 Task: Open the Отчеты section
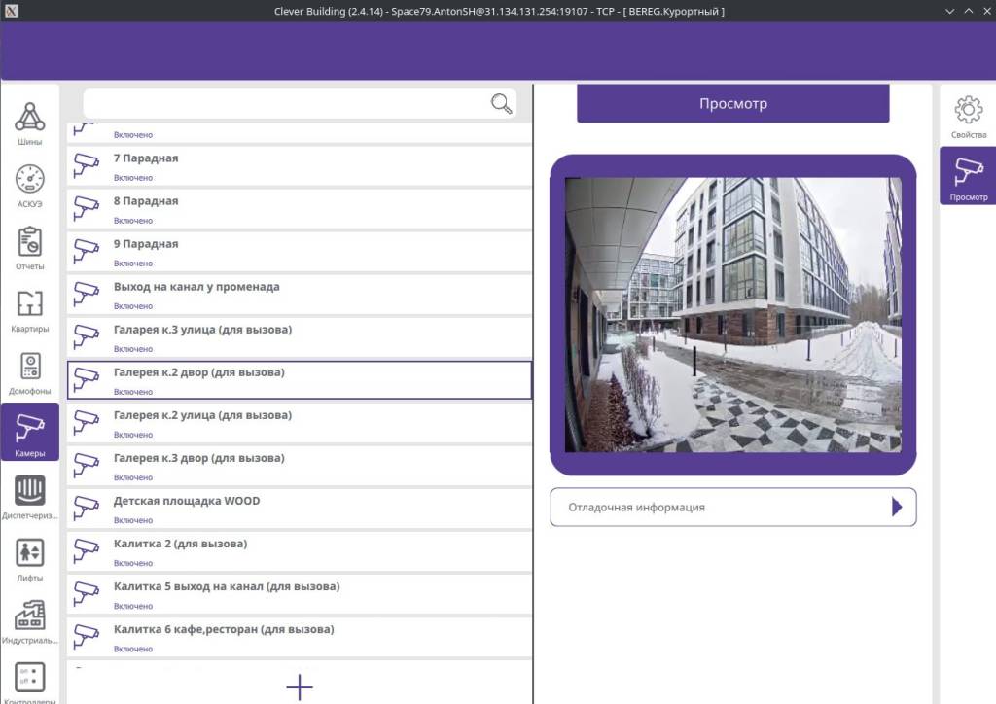[x=30, y=250]
